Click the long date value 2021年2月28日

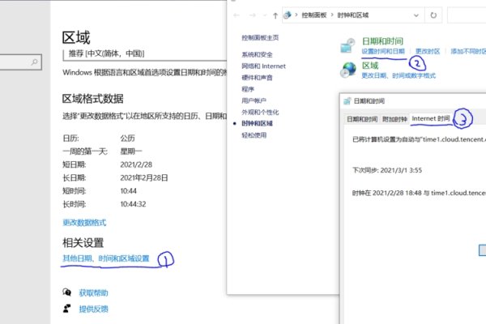144,177
